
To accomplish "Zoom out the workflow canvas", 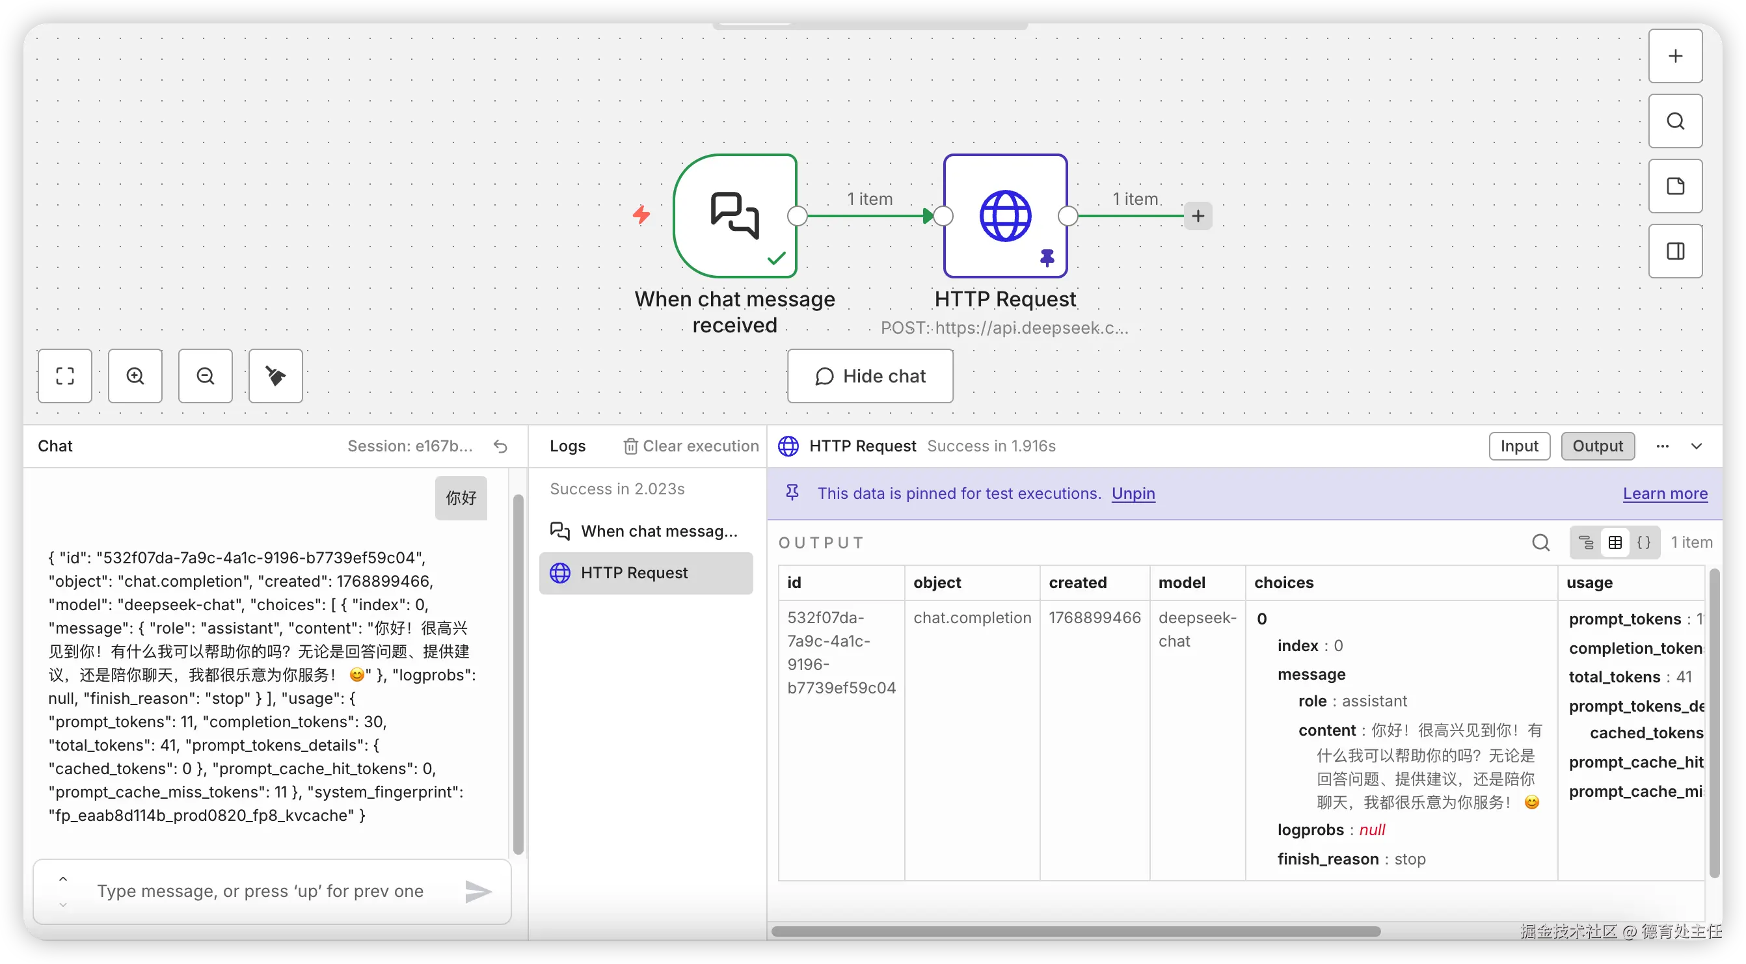I will pos(206,376).
